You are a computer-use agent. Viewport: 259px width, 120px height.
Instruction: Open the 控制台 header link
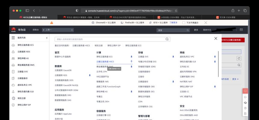36,30
